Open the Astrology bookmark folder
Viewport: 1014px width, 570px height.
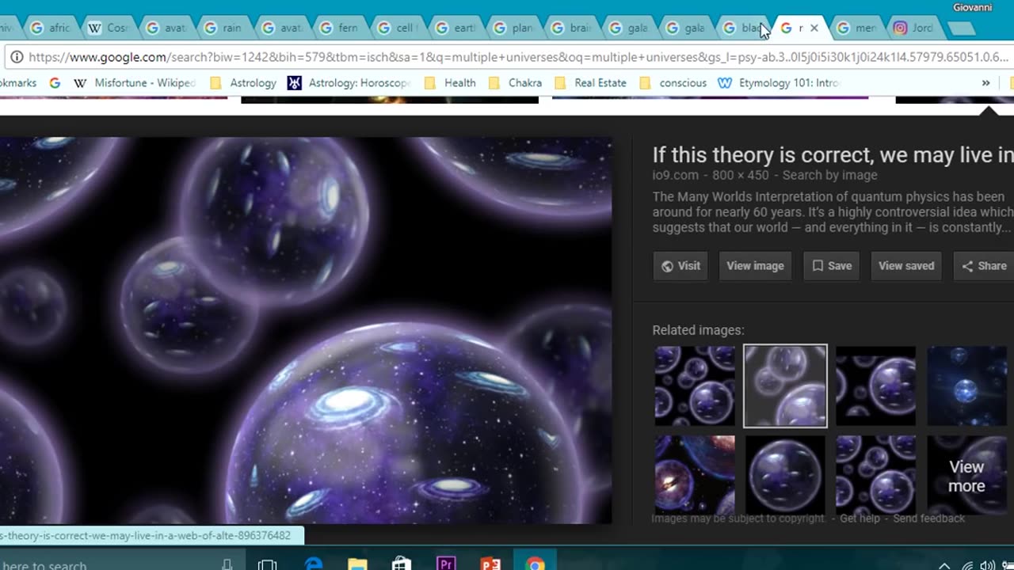point(242,82)
